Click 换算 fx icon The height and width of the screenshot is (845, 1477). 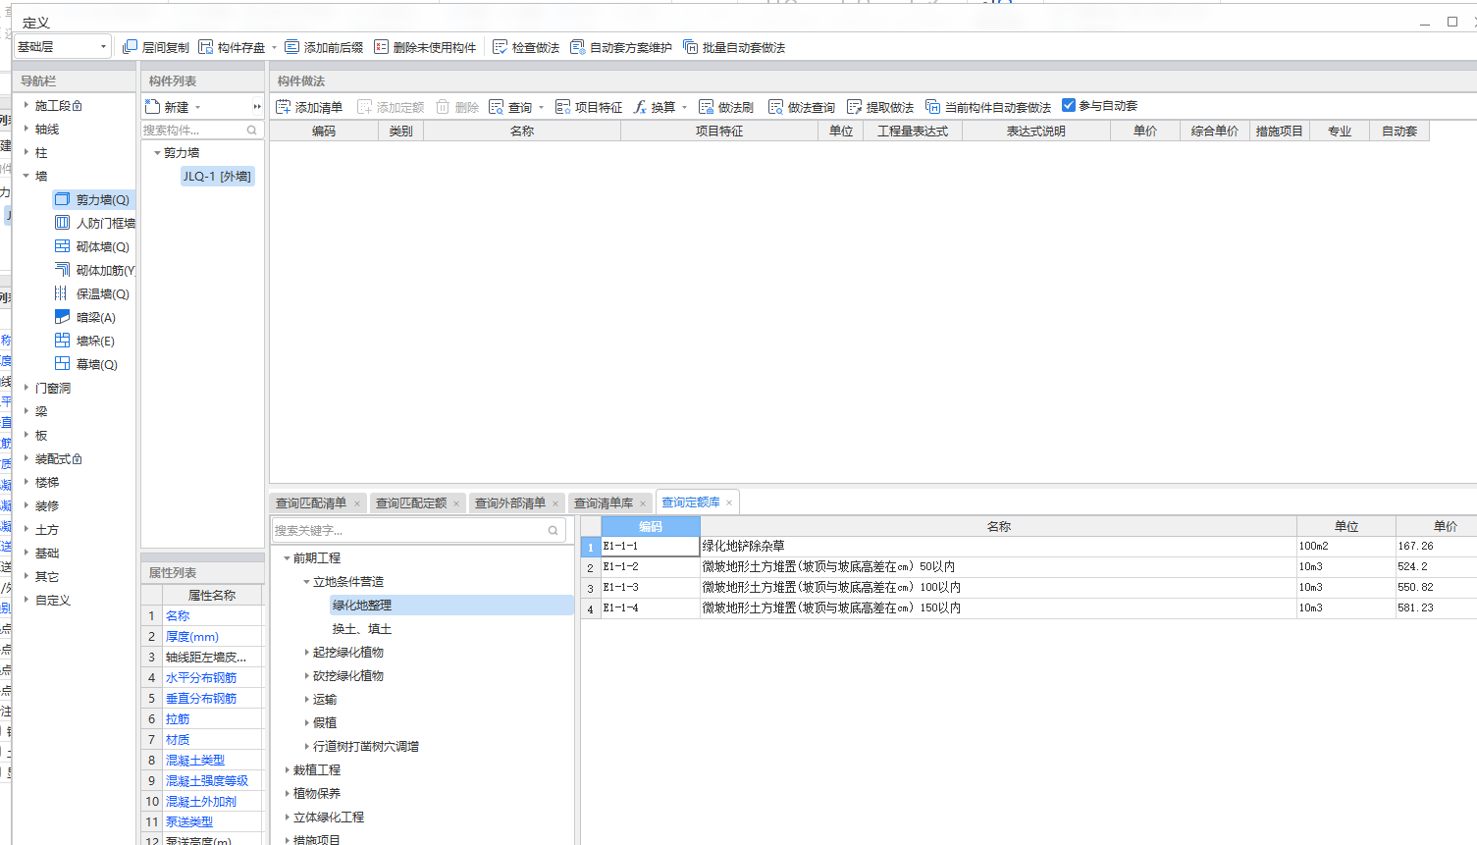(x=640, y=107)
